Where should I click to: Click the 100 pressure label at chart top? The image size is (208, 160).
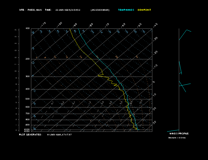(28, 28)
